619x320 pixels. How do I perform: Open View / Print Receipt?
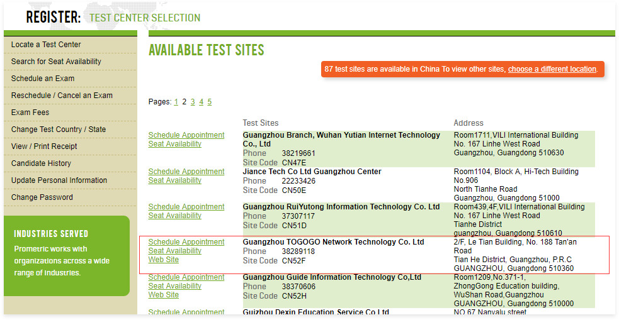[x=44, y=146]
